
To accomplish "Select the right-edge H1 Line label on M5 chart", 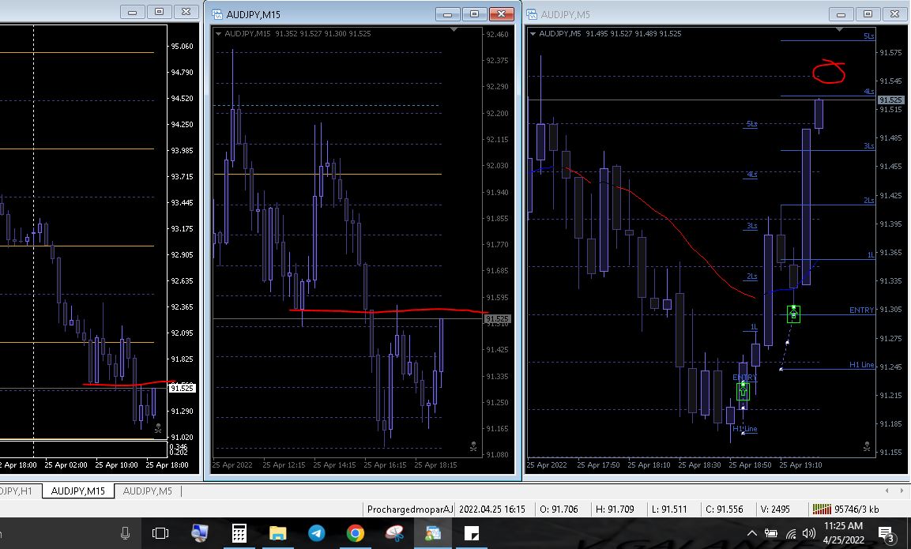I will pos(861,365).
